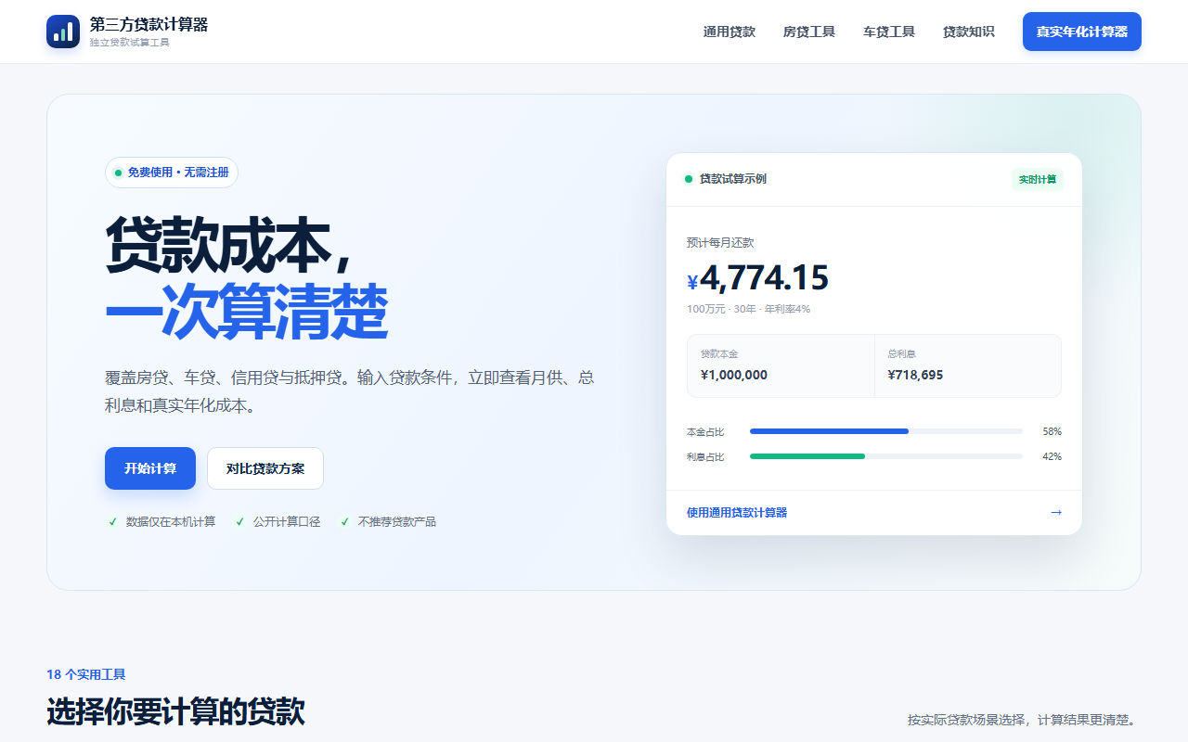
Task: Click the green dot next to 贷款试算示例
Action: point(689,179)
